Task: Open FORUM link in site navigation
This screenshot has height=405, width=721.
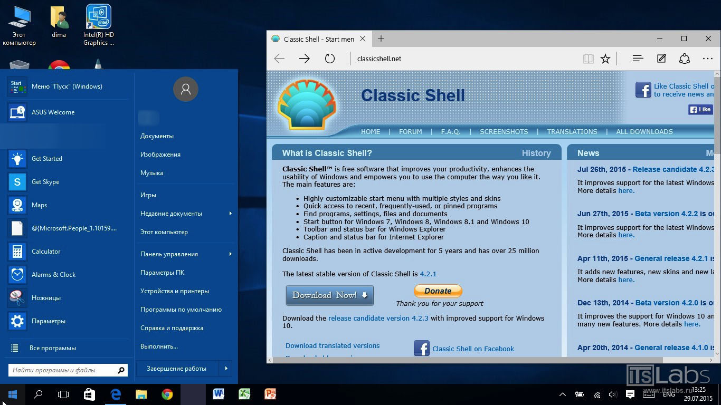Action: click(411, 132)
